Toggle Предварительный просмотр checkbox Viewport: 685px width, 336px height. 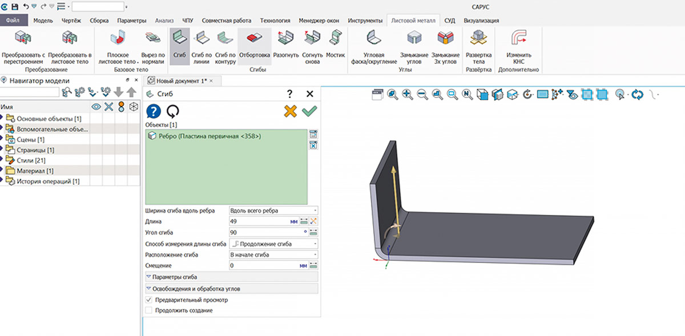[149, 299]
